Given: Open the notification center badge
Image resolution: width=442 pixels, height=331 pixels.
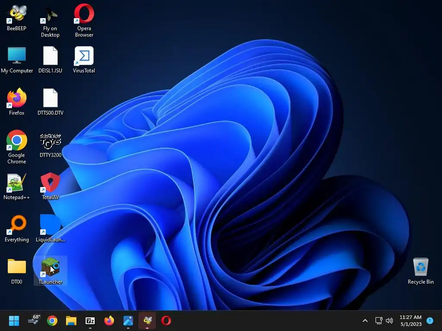Looking at the screenshot, I should point(430,320).
